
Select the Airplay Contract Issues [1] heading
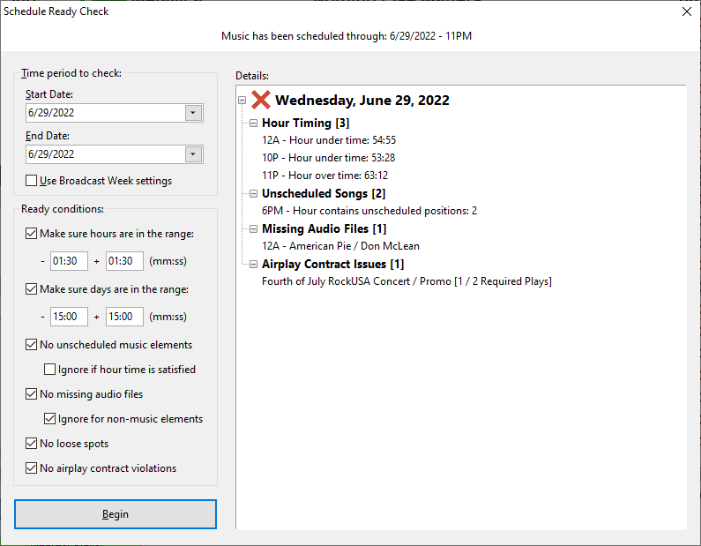[x=333, y=265]
